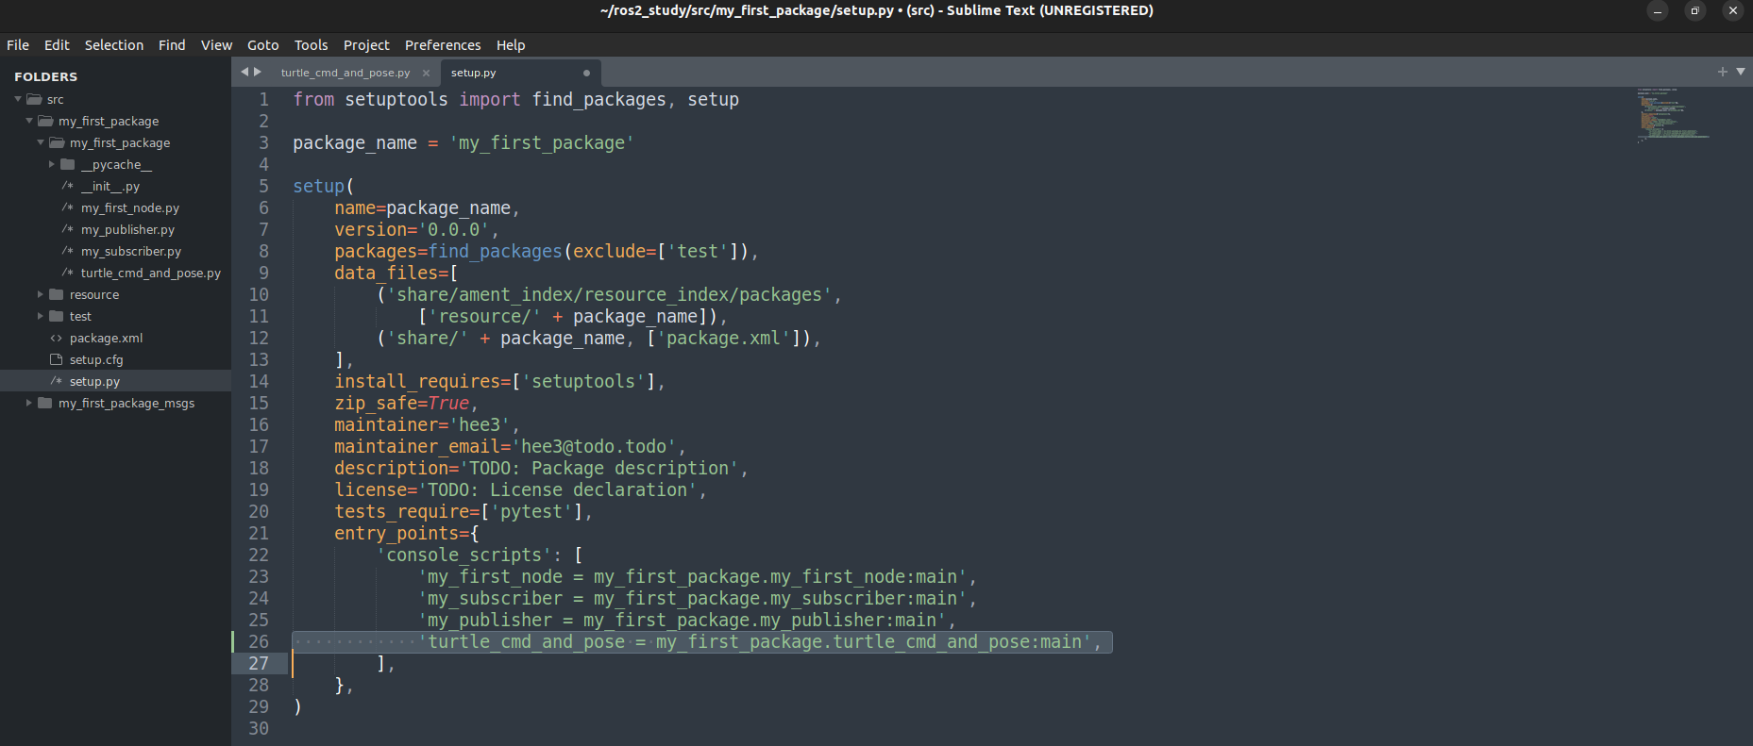The image size is (1753, 746).
Task: Open the View menu
Action: pyautogui.click(x=216, y=45)
